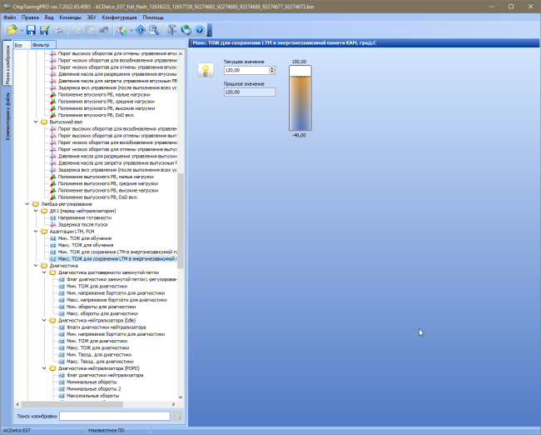The width and height of the screenshot is (541, 435).
Task: Open help with the blue question mark icon
Action: tap(200, 30)
